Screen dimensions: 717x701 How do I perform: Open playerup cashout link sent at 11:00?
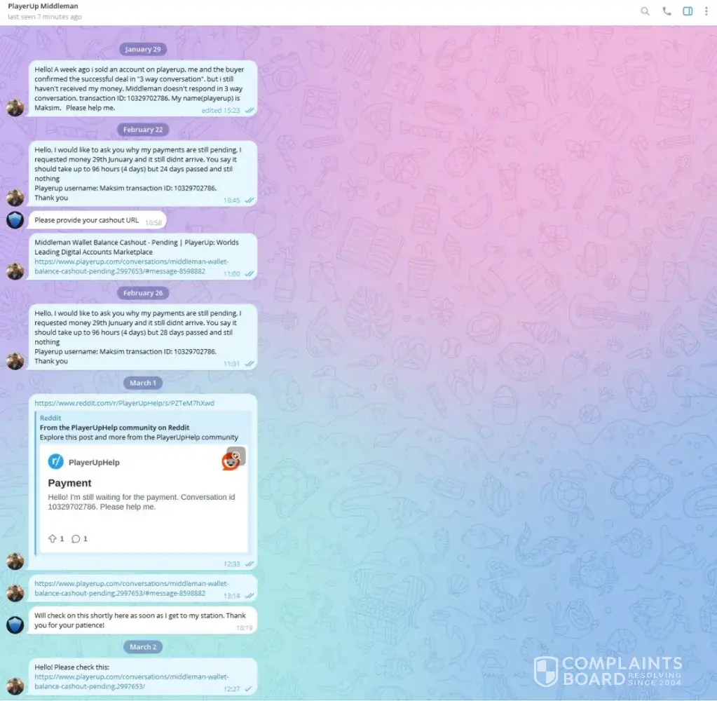[131, 266]
